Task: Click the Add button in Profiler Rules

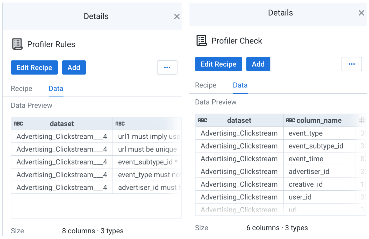Action: point(74,67)
